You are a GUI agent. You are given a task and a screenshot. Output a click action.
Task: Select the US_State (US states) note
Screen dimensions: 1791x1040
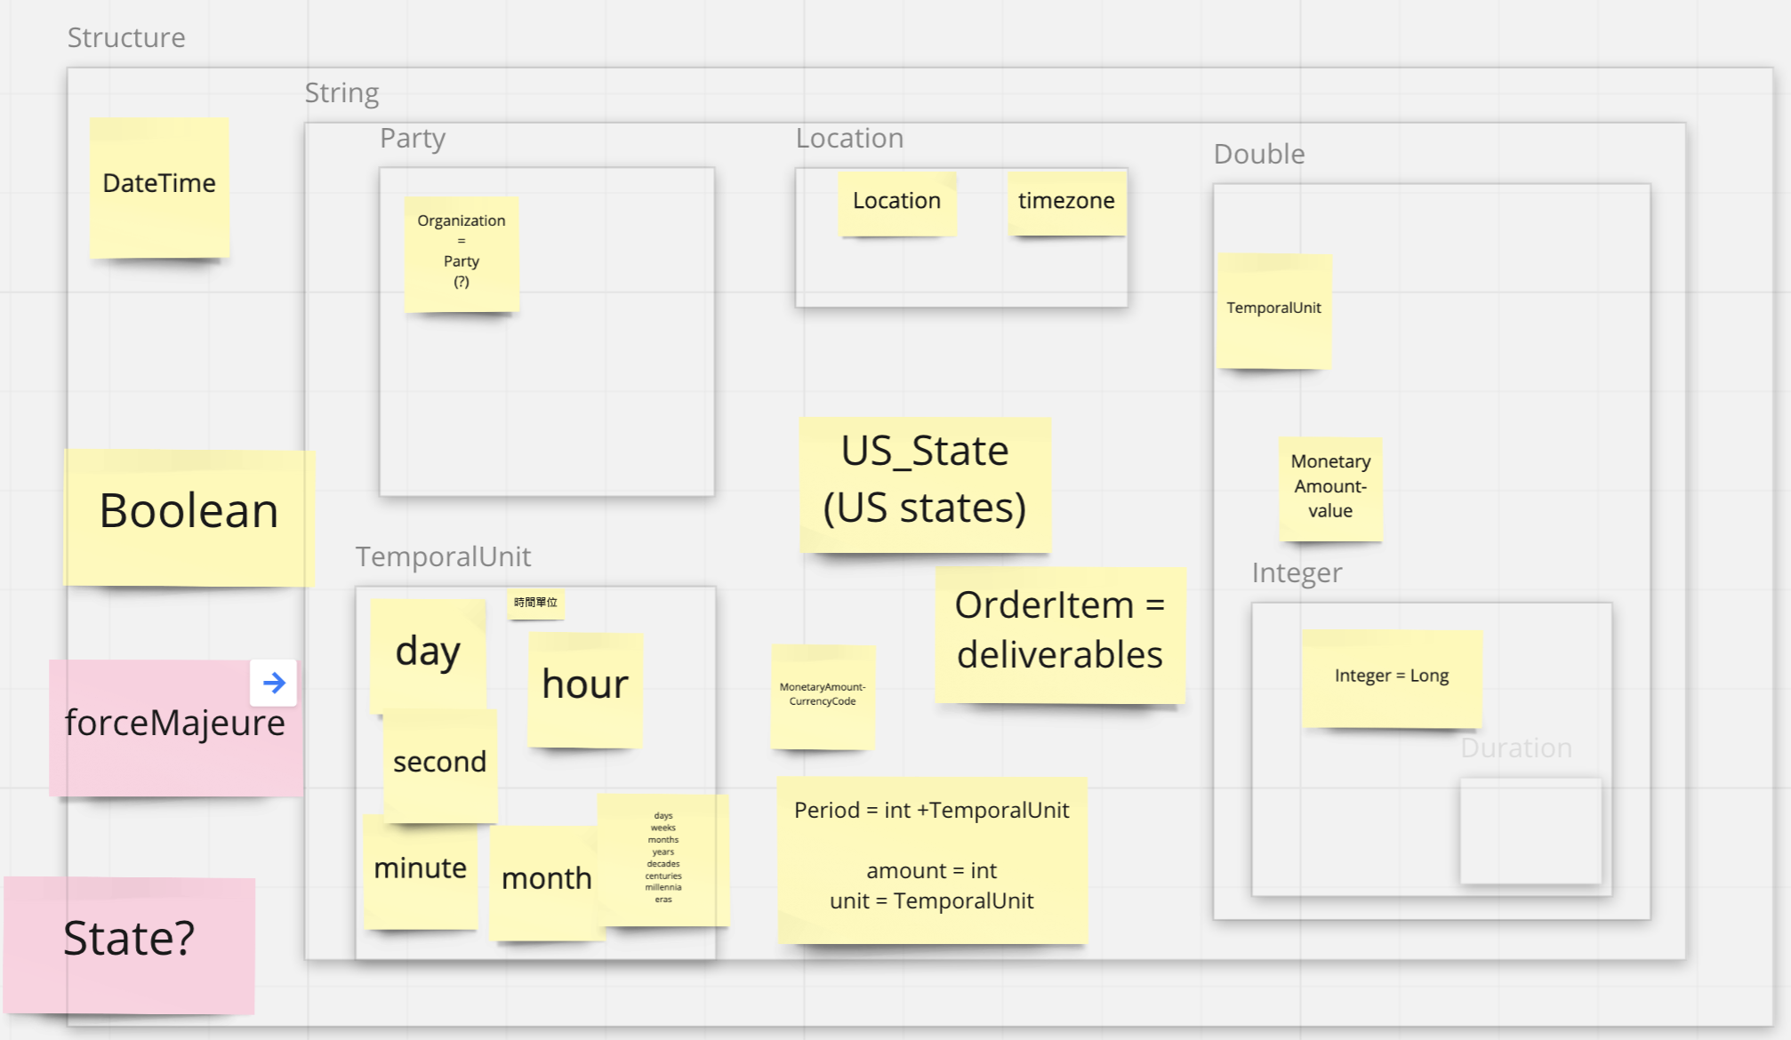click(x=925, y=483)
